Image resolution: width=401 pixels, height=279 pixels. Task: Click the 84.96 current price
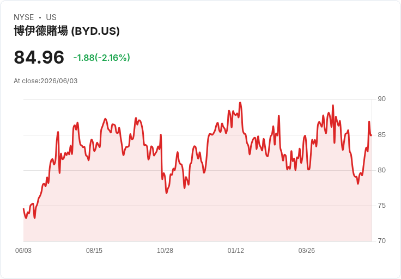point(39,57)
